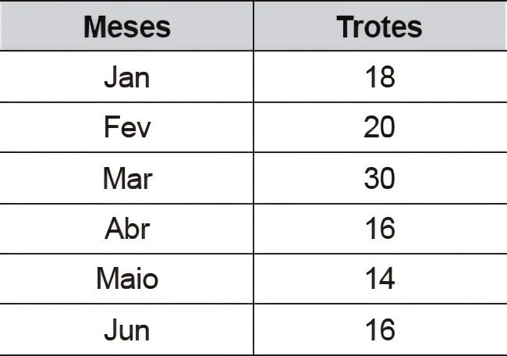Select the Jun month cell
Image resolution: width=507 pixels, height=356 pixels.
(126, 329)
